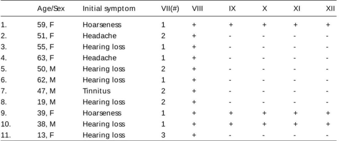Select the VII value 3 in row 11

163,135
